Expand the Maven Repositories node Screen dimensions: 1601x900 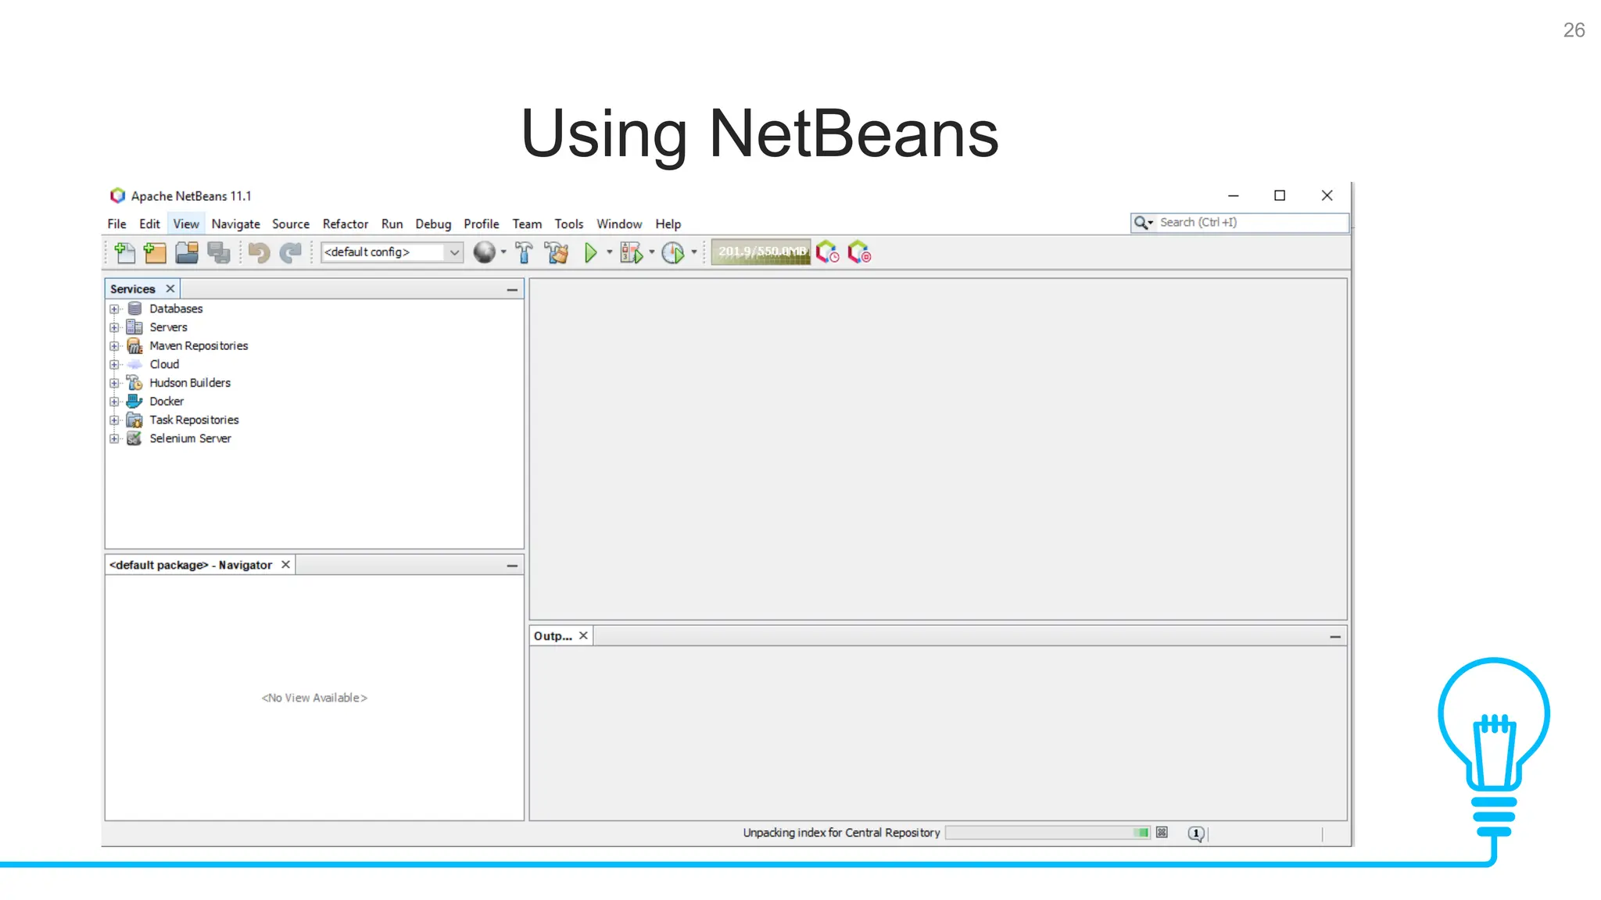(114, 346)
